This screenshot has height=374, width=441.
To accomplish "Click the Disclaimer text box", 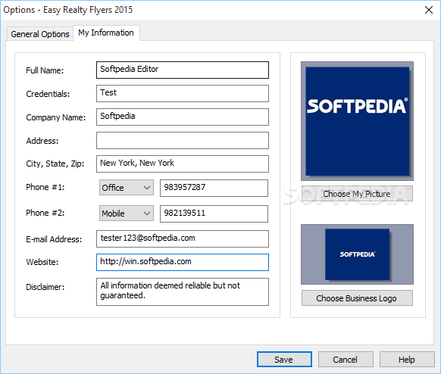I will coord(183,291).
